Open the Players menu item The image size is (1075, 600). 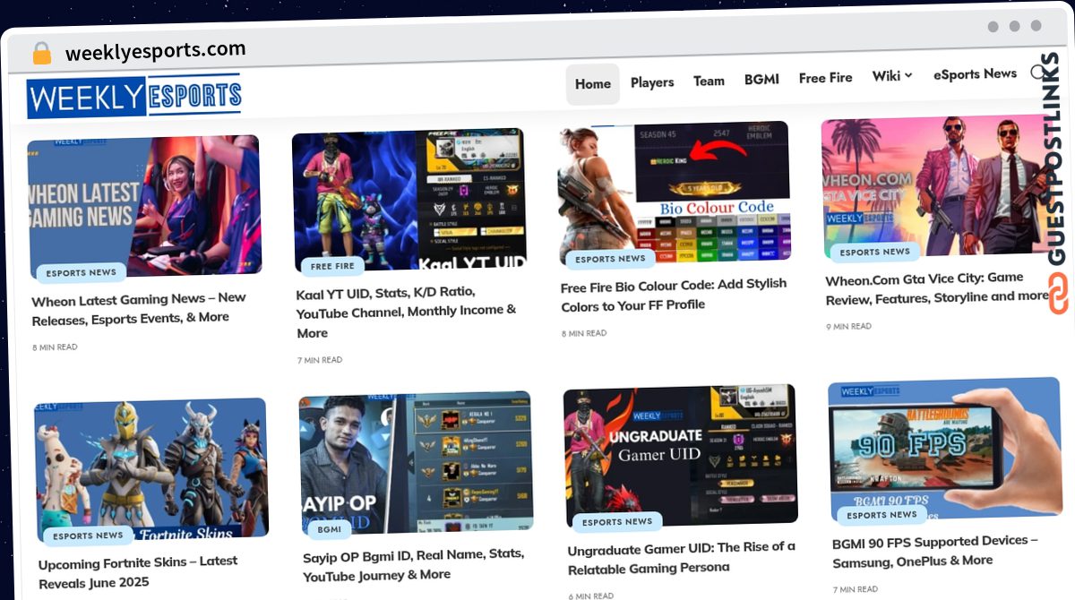pyautogui.click(x=652, y=82)
